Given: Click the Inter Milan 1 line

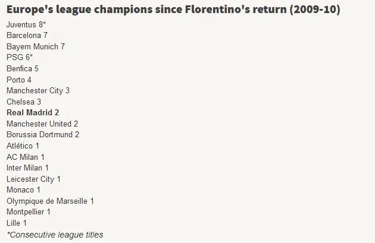Looking at the screenshot, I should click(x=27, y=168).
